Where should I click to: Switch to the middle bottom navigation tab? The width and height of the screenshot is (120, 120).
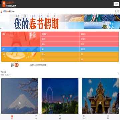pyautogui.click(x=60, y=117)
